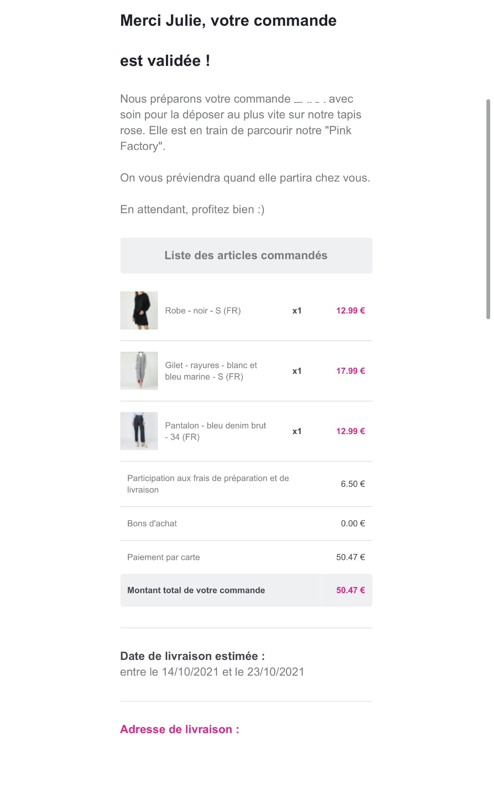494x790 pixels.
Task: Click the x1 quantity beside the Gilet
Action: (297, 371)
